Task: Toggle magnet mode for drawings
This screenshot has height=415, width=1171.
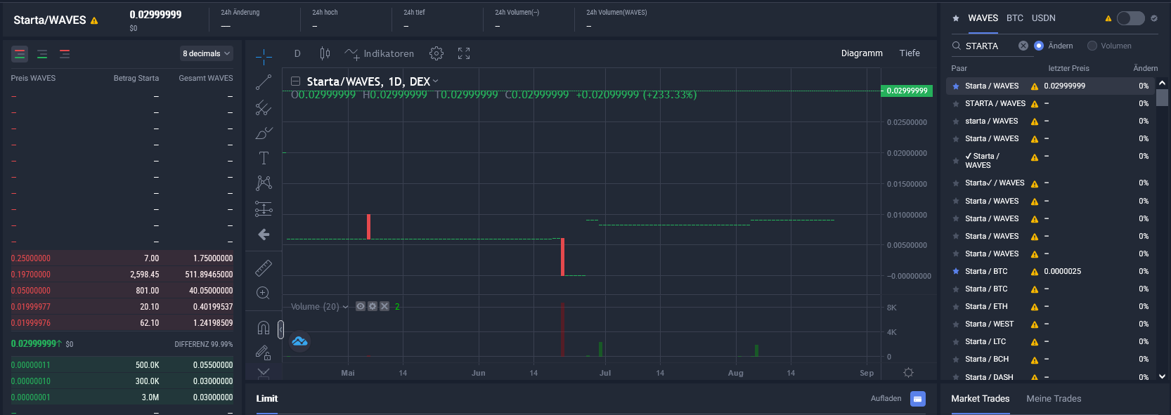Action: tap(264, 328)
